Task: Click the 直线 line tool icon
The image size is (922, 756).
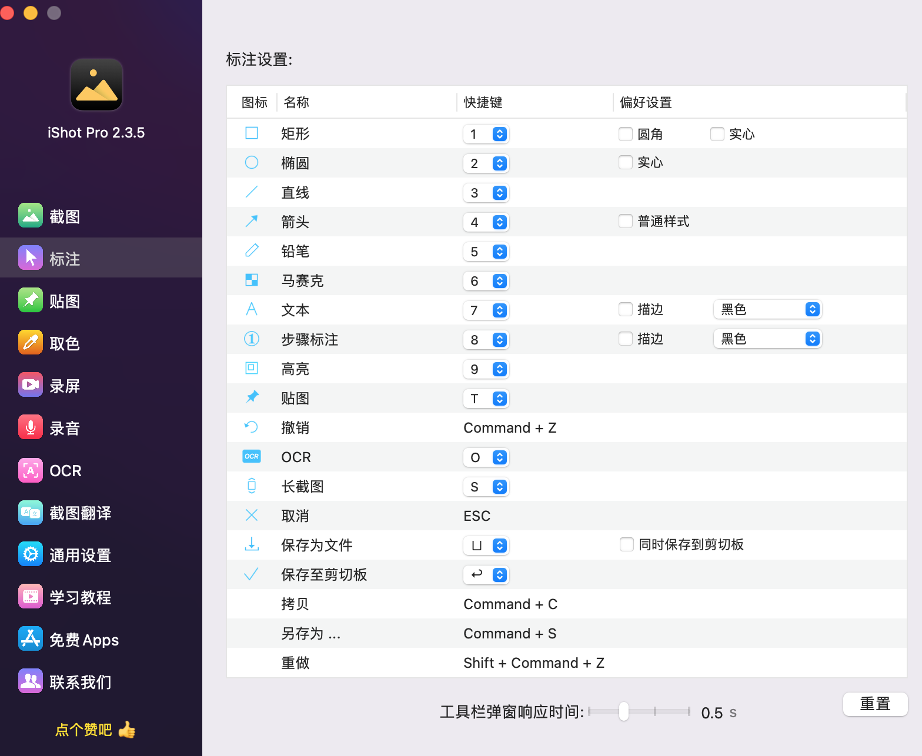Action: point(252,192)
